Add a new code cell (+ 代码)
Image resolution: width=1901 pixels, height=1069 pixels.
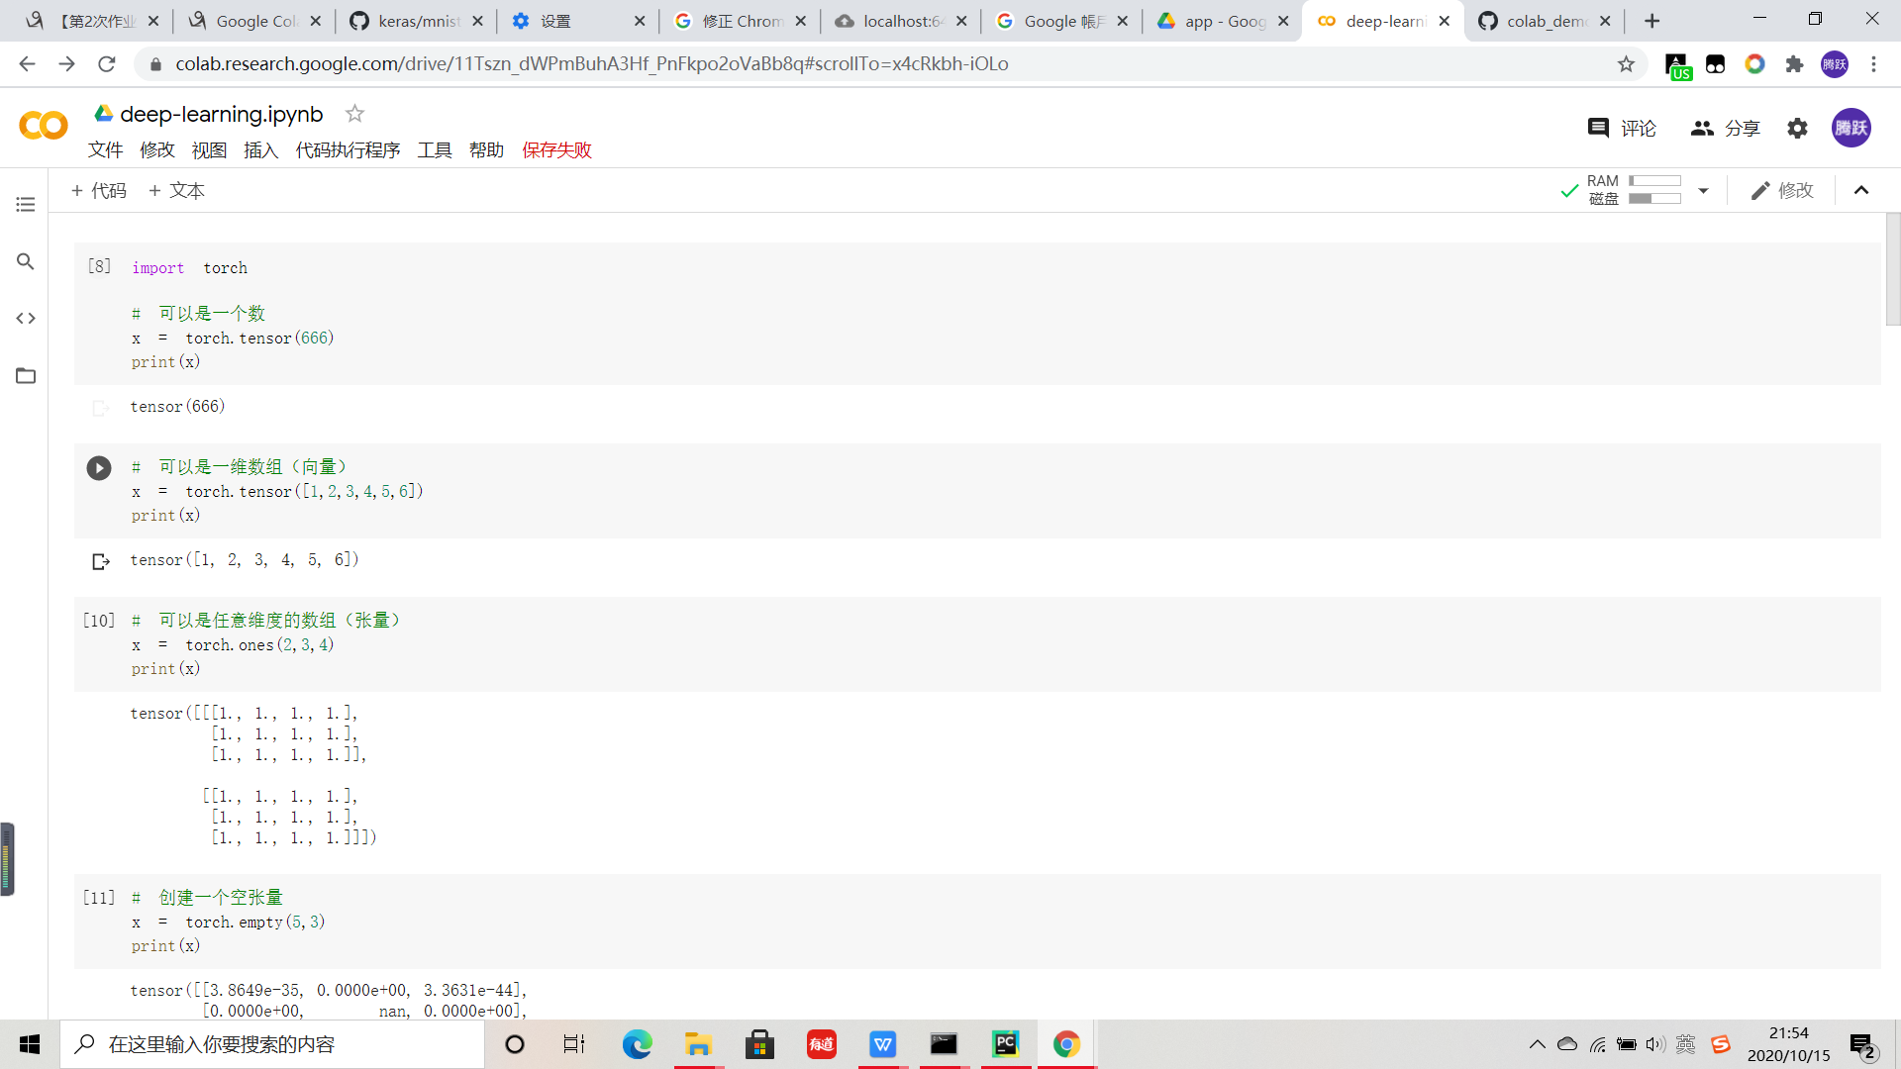click(99, 191)
